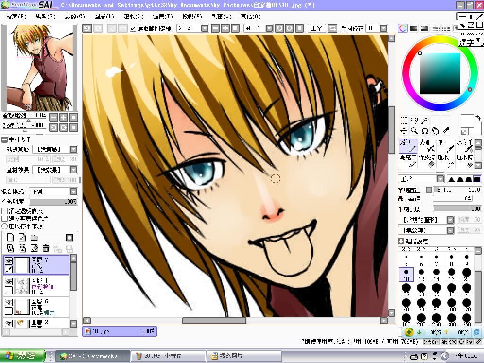Image resolution: width=484 pixels, height=363 pixels.
Task: Open the brush 正常 mode dropdown
Action: pos(440,179)
